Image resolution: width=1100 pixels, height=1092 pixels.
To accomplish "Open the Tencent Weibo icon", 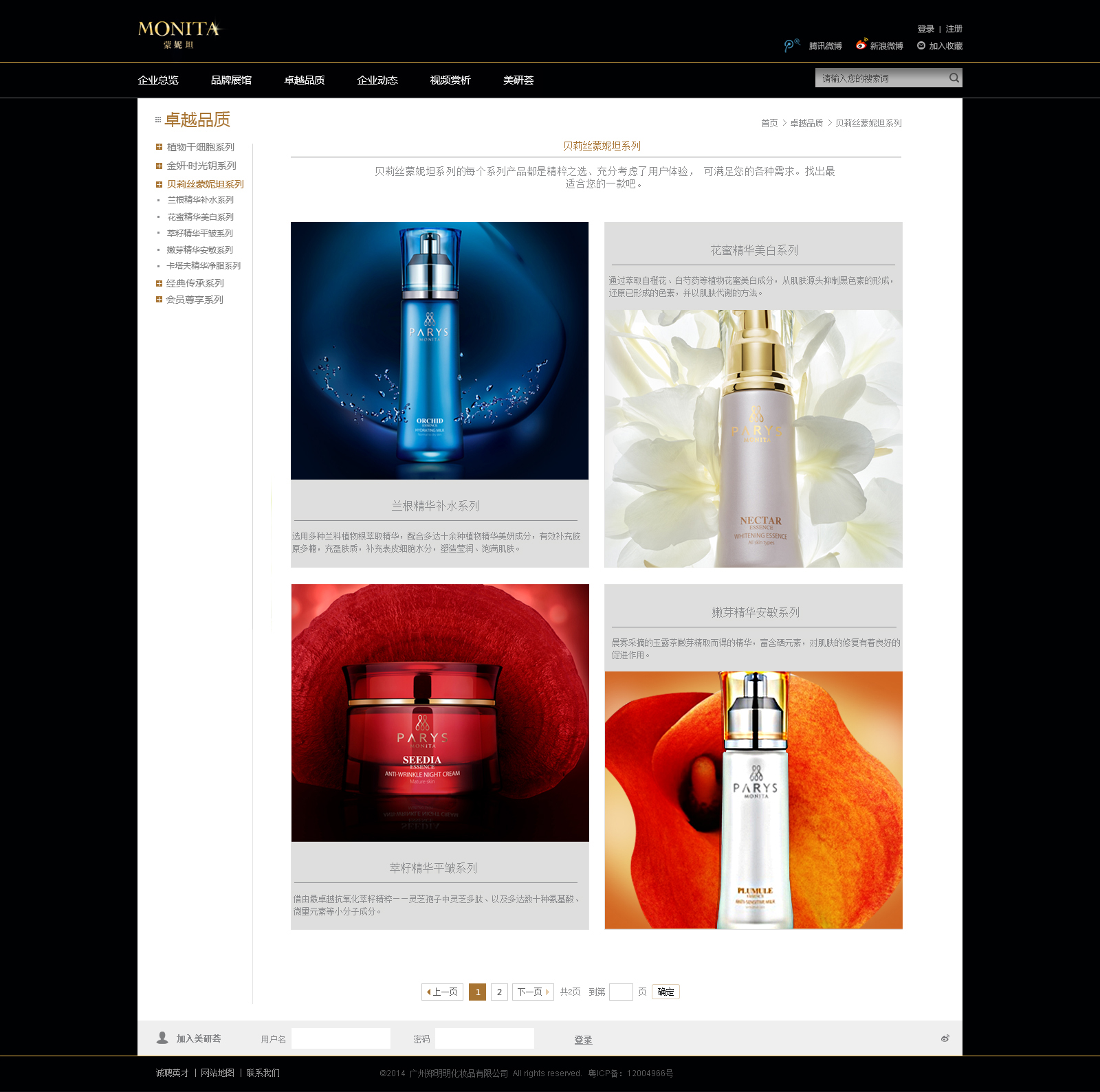I will [x=791, y=45].
